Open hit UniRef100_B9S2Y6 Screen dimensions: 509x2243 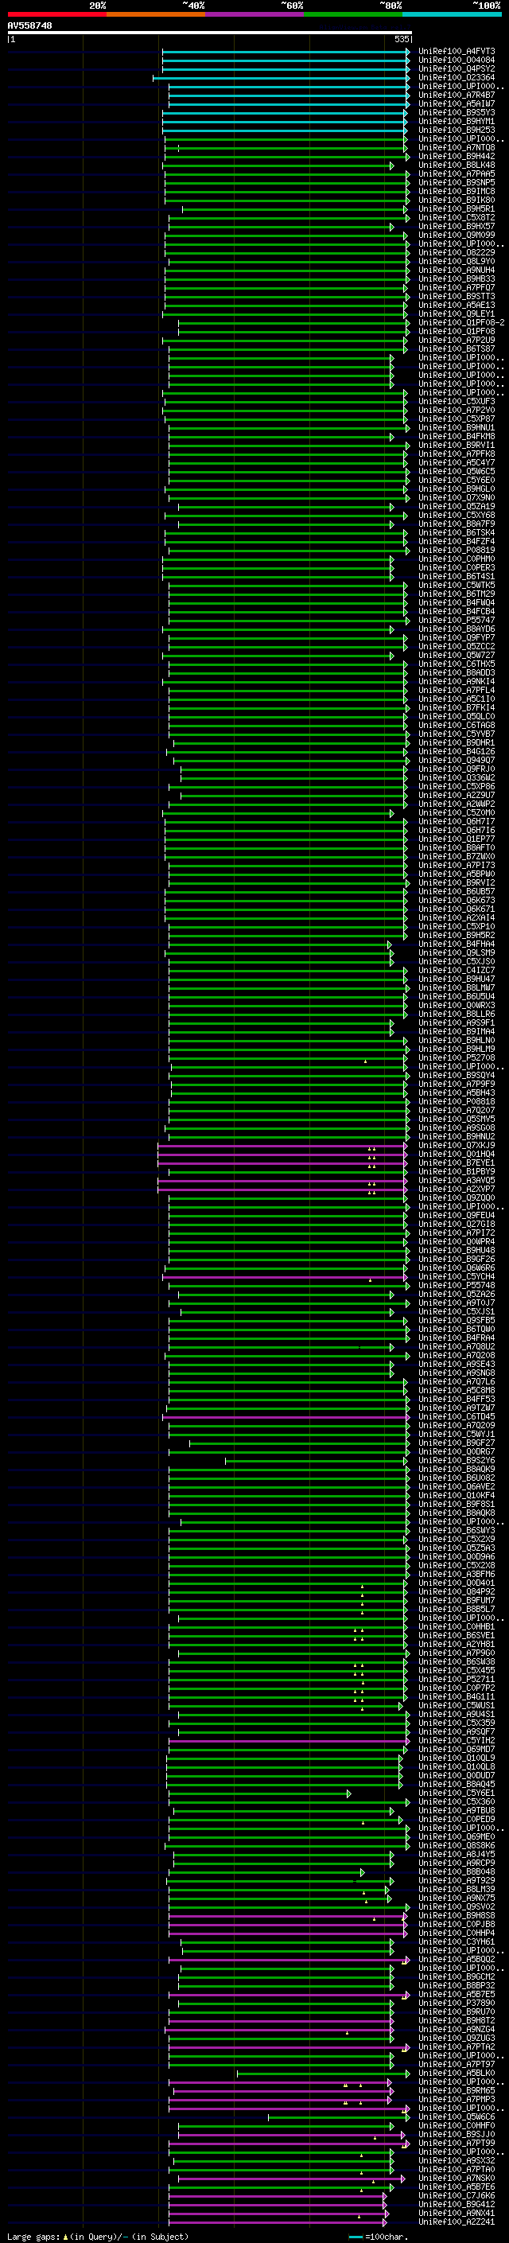(456, 1460)
